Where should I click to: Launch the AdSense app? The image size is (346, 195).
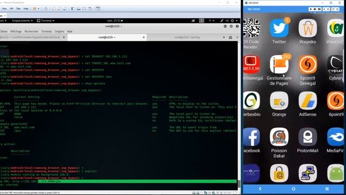308,101
